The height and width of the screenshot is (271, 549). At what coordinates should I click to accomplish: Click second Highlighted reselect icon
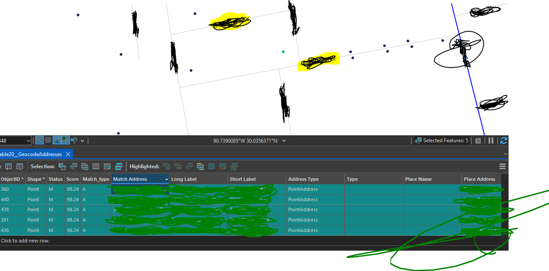(x=177, y=167)
